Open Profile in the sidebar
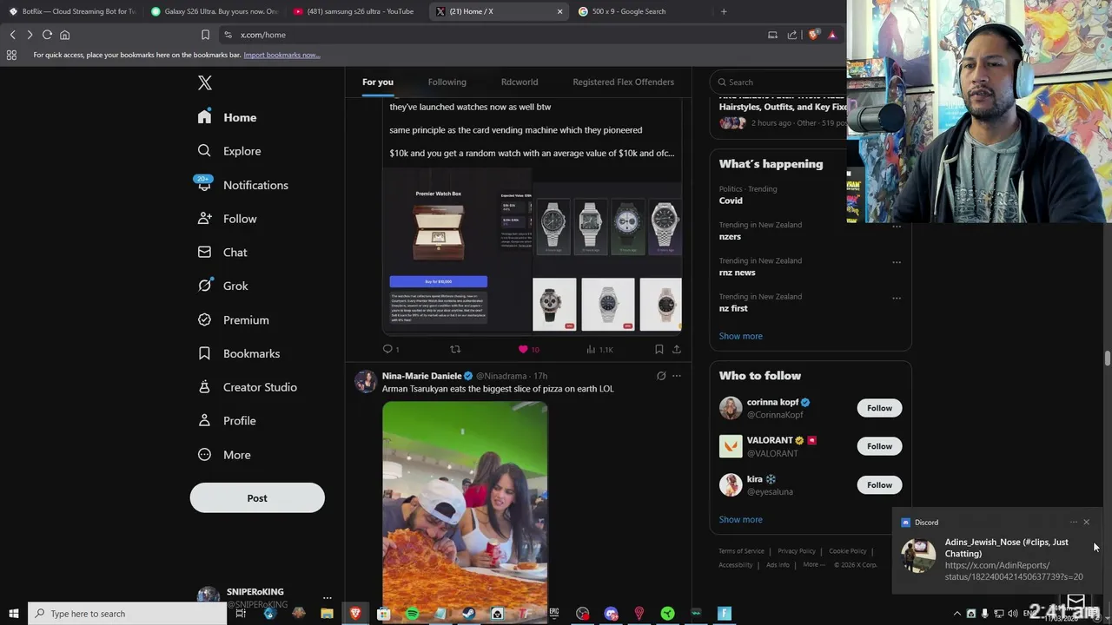This screenshot has width=1112, height=625. click(226, 421)
